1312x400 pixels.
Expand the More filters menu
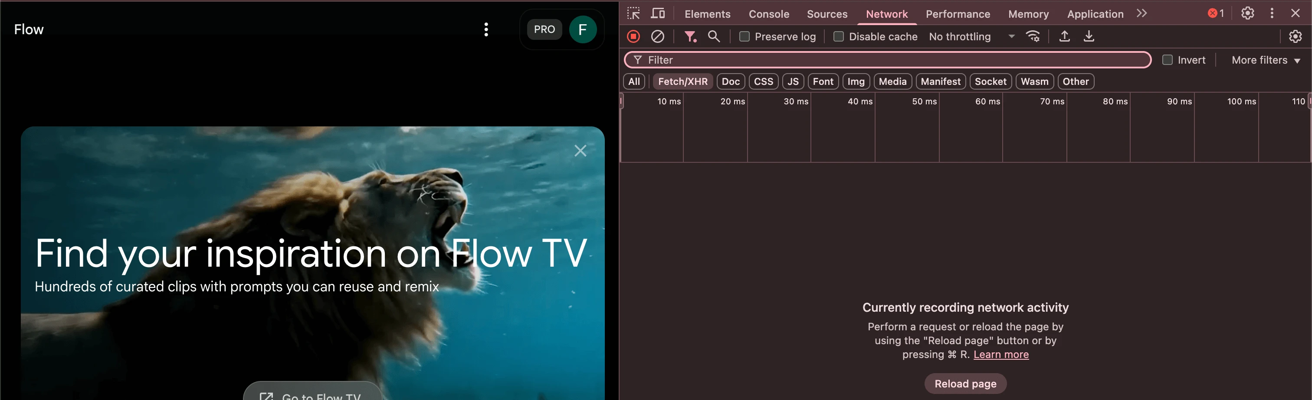point(1266,60)
